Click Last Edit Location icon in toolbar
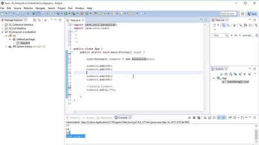This screenshot has height=145, width=259. [x=129, y=14]
